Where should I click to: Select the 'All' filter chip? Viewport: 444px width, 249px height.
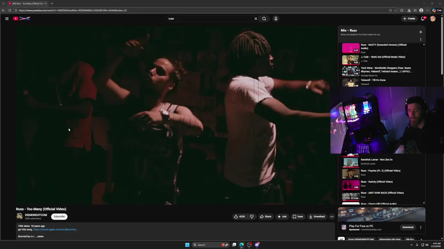341,239
